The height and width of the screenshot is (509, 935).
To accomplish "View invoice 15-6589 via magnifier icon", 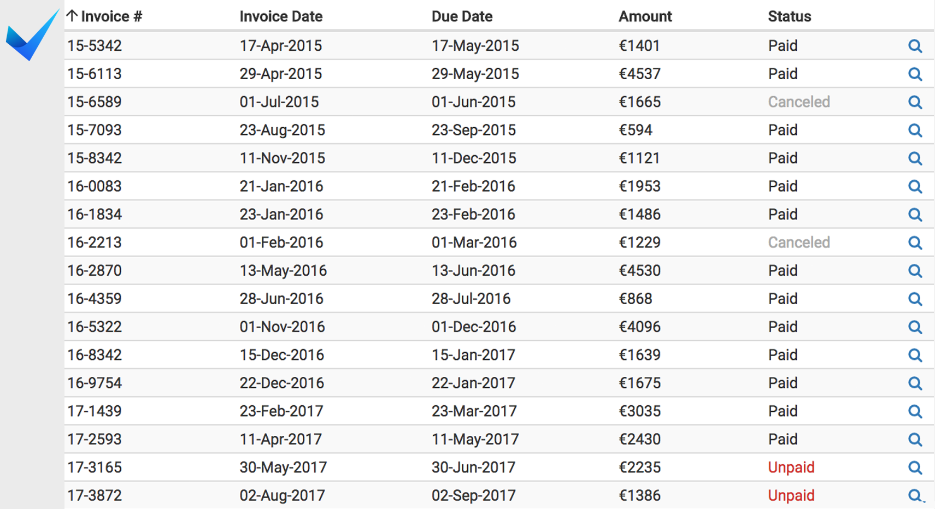I will pyautogui.click(x=915, y=102).
